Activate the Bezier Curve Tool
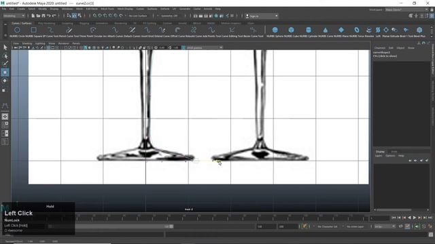 coord(253,30)
